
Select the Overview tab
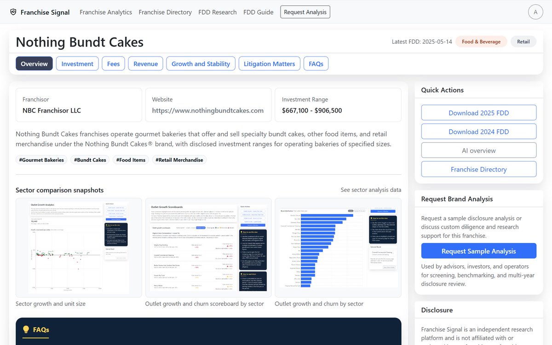(x=34, y=64)
